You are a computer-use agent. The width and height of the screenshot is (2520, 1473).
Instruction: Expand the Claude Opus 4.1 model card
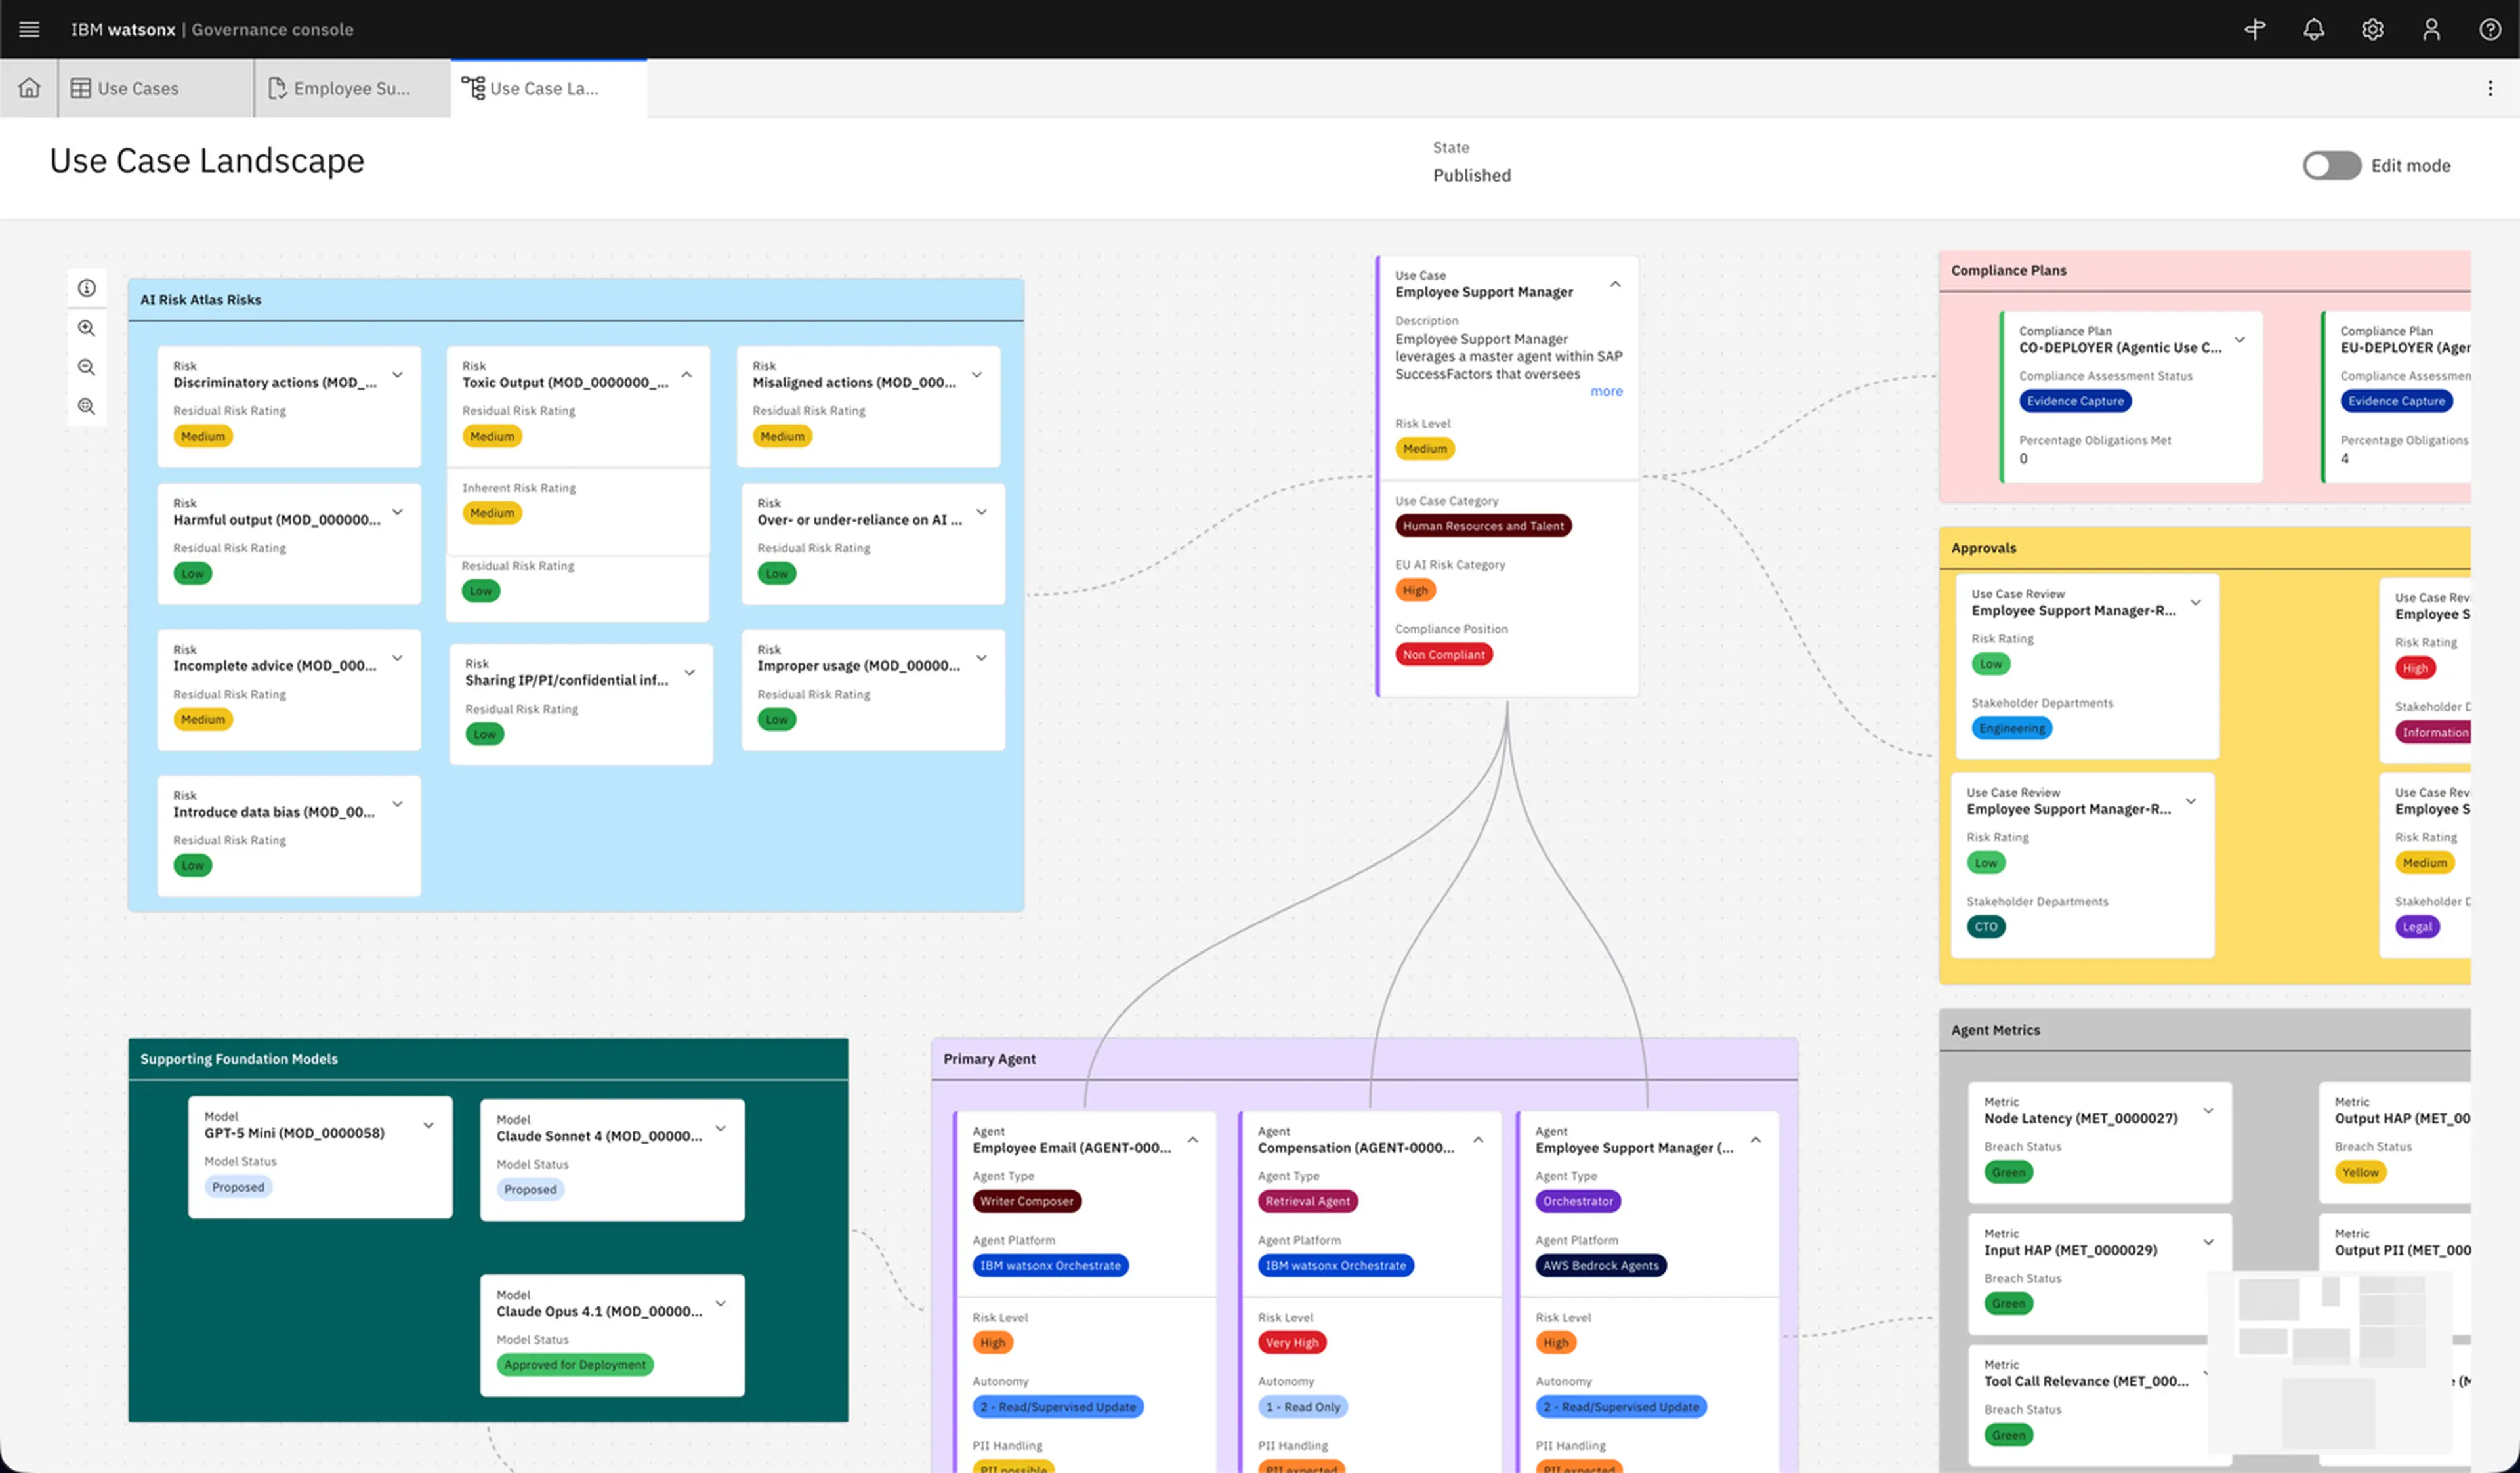pyautogui.click(x=720, y=1304)
